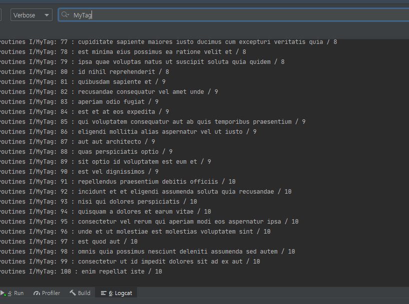Select log line 88 quas perspiciatis optio
Screen dimensions: 409x304
tap(86, 152)
